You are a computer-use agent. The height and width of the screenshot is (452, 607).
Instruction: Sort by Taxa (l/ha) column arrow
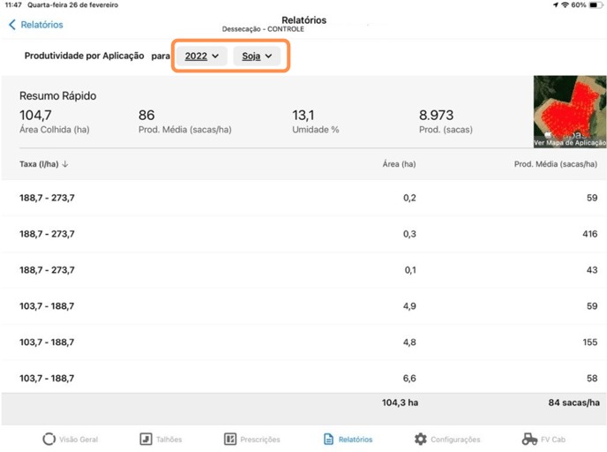pos(65,164)
